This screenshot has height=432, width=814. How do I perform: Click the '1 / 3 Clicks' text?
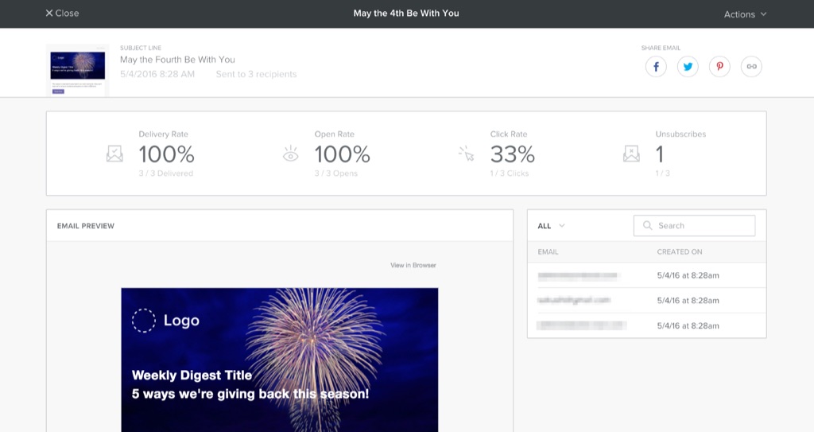(x=510, y=173)
